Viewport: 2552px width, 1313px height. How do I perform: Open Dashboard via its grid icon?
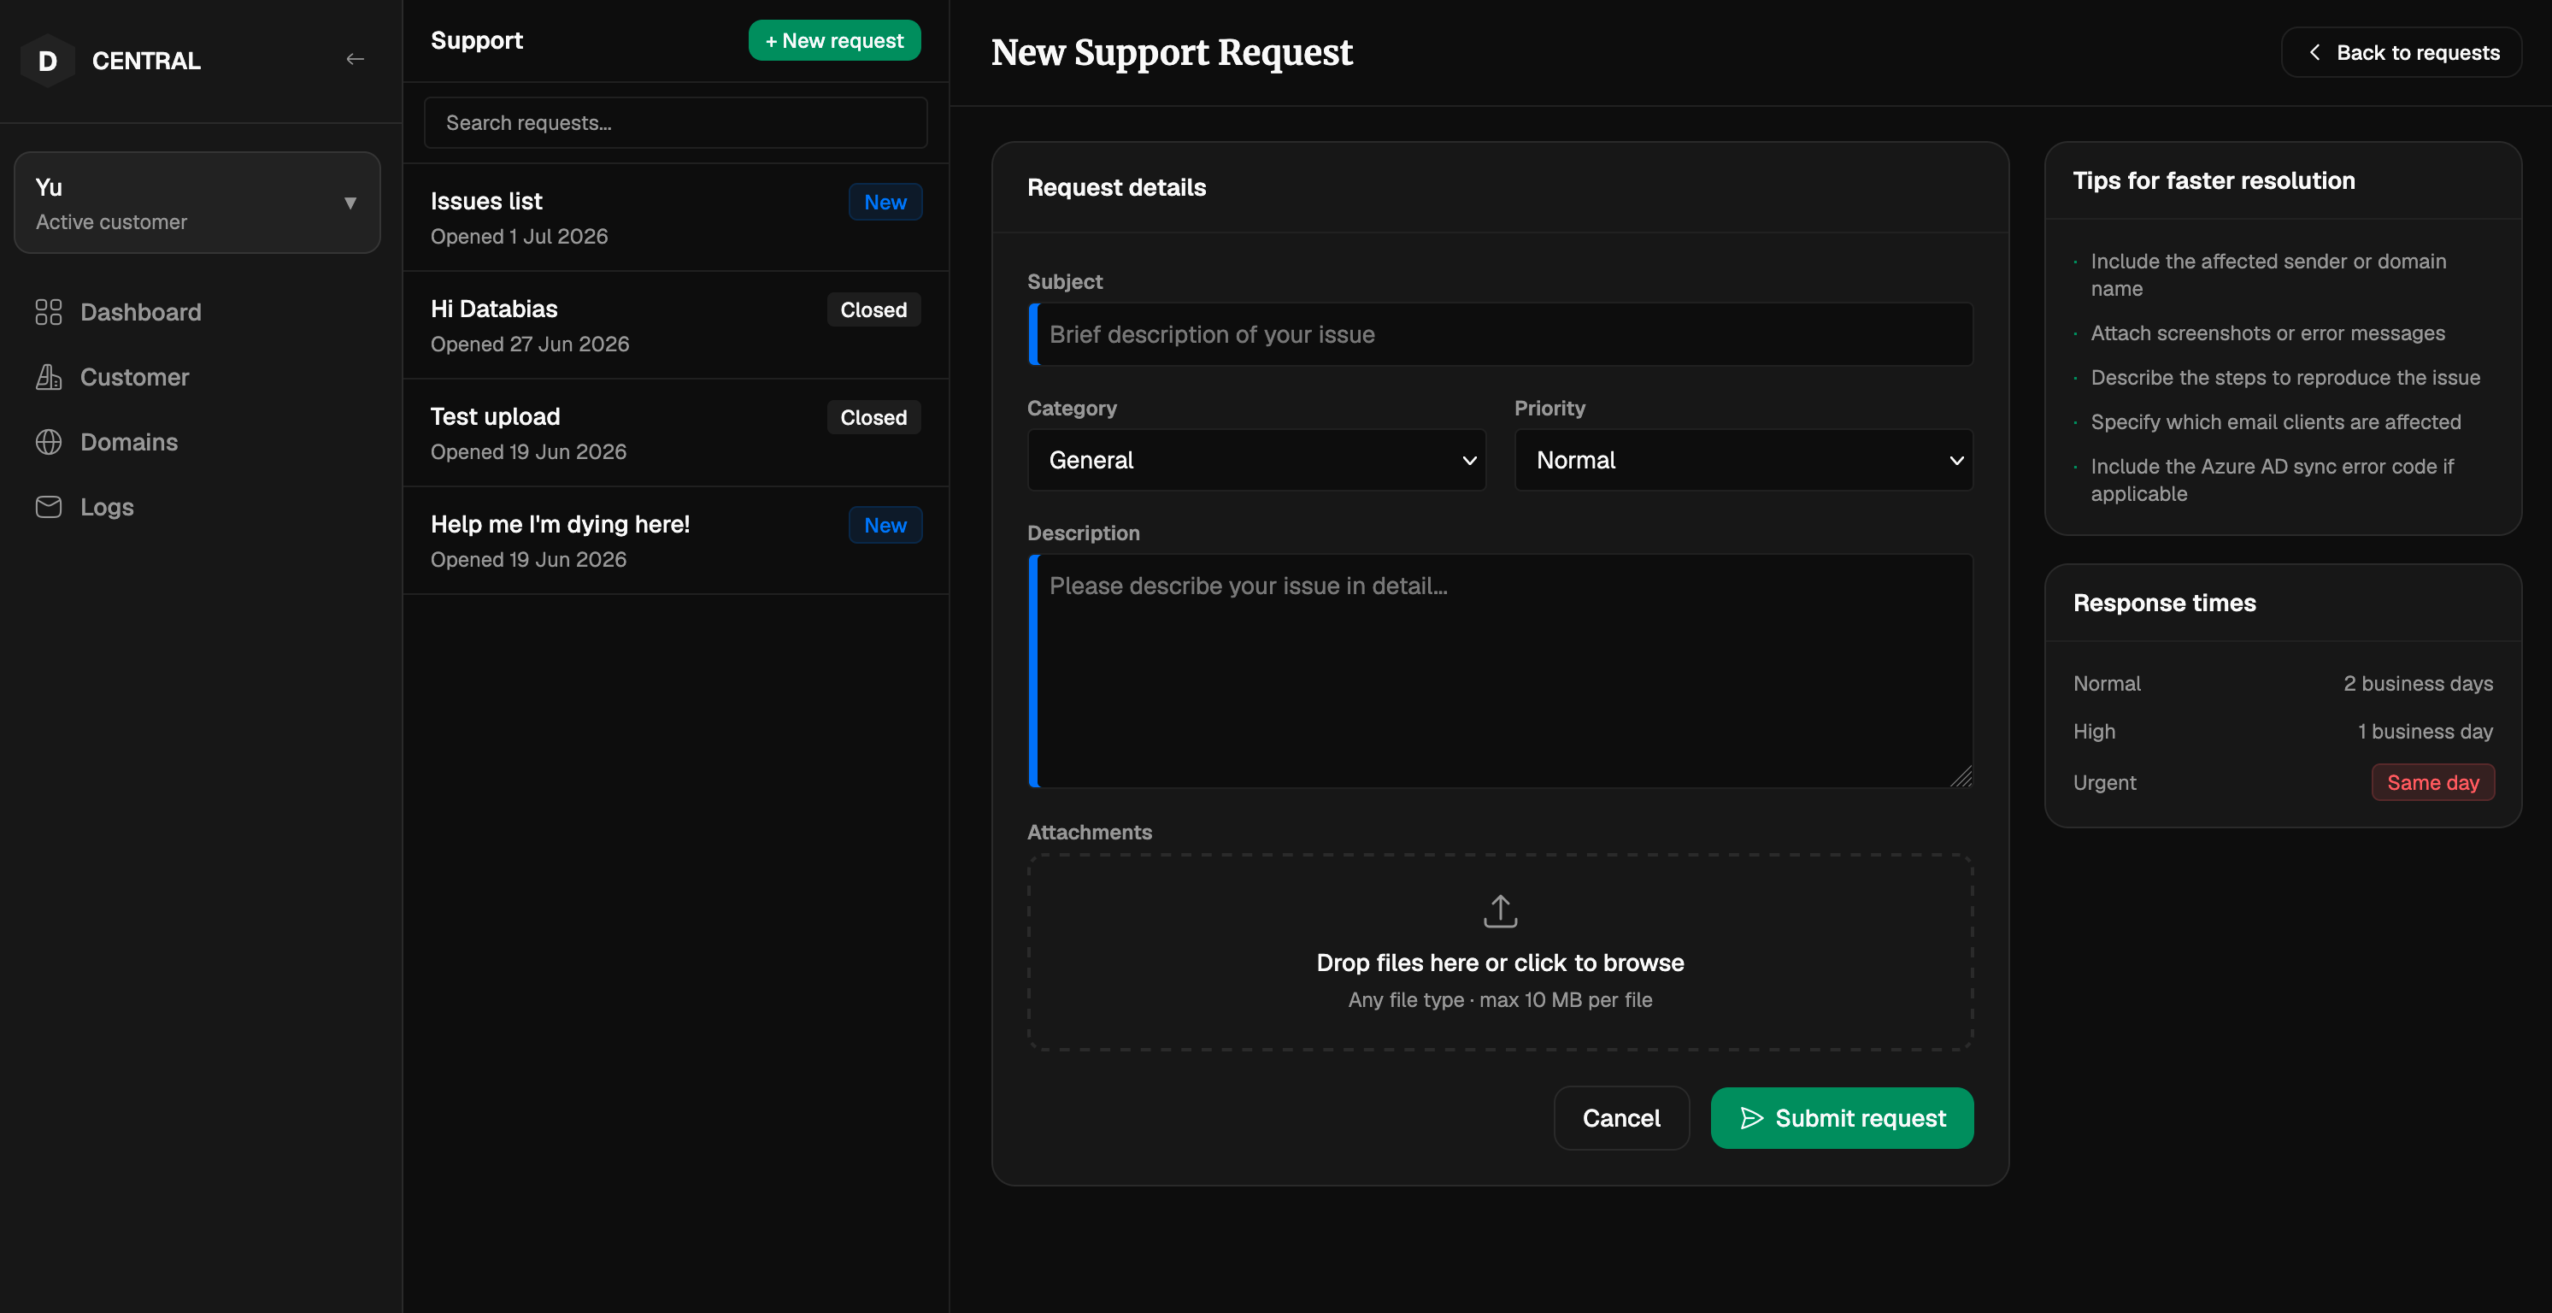49,312
